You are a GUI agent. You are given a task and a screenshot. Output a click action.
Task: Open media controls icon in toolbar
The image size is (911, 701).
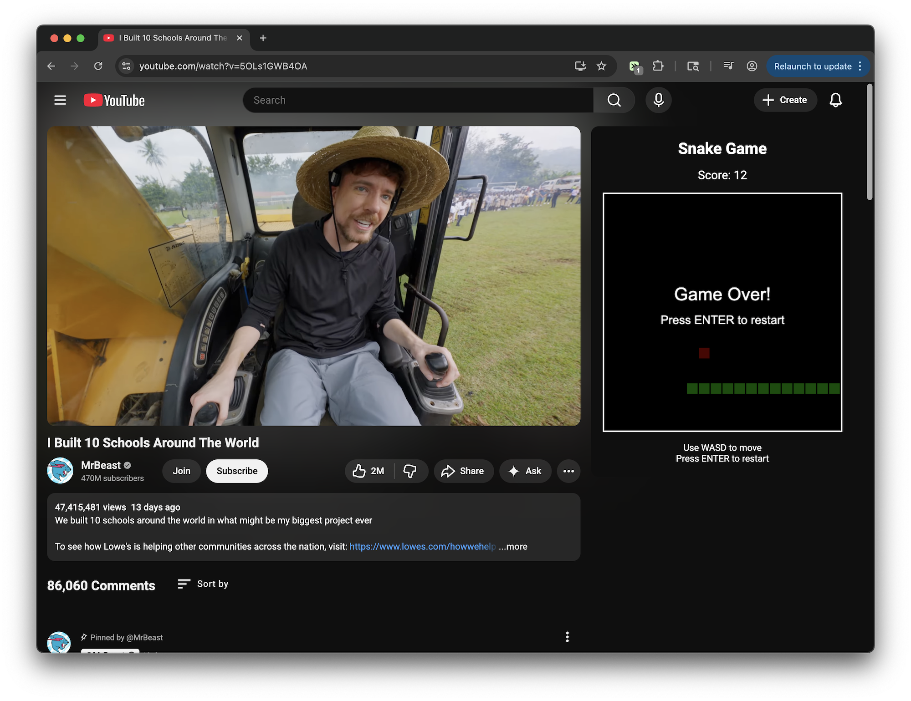[x=728, y=66]
